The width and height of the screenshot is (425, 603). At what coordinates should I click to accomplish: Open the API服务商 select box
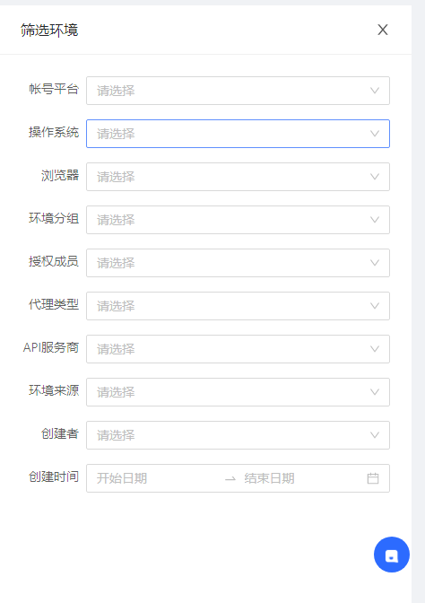click(x=238, y=349)
